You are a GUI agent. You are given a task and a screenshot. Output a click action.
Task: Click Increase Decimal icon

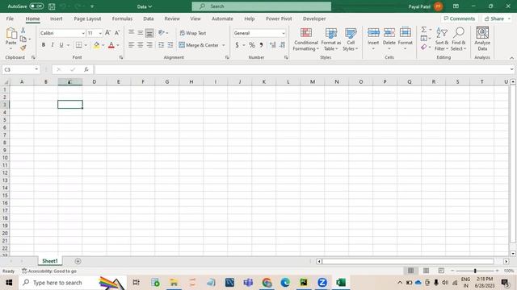(x=272, y=45)
